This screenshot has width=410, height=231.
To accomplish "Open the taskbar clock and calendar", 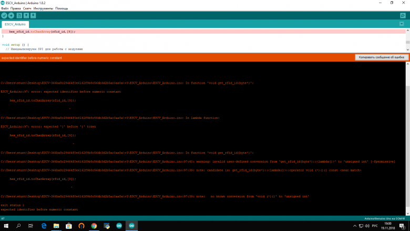I will [x=388, y=226].
